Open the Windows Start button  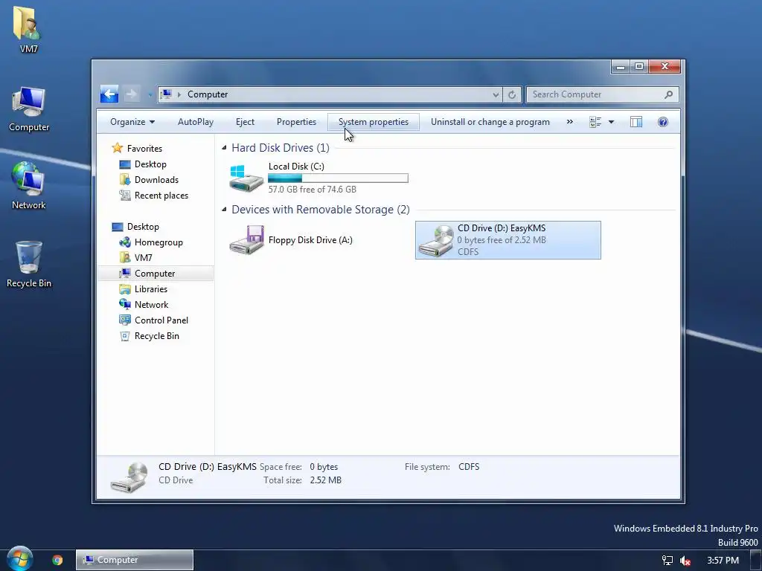coord(20,558)
